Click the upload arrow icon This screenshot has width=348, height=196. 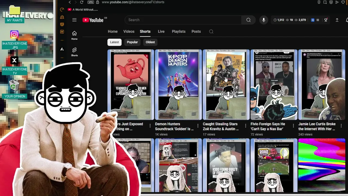coord(337,20)
